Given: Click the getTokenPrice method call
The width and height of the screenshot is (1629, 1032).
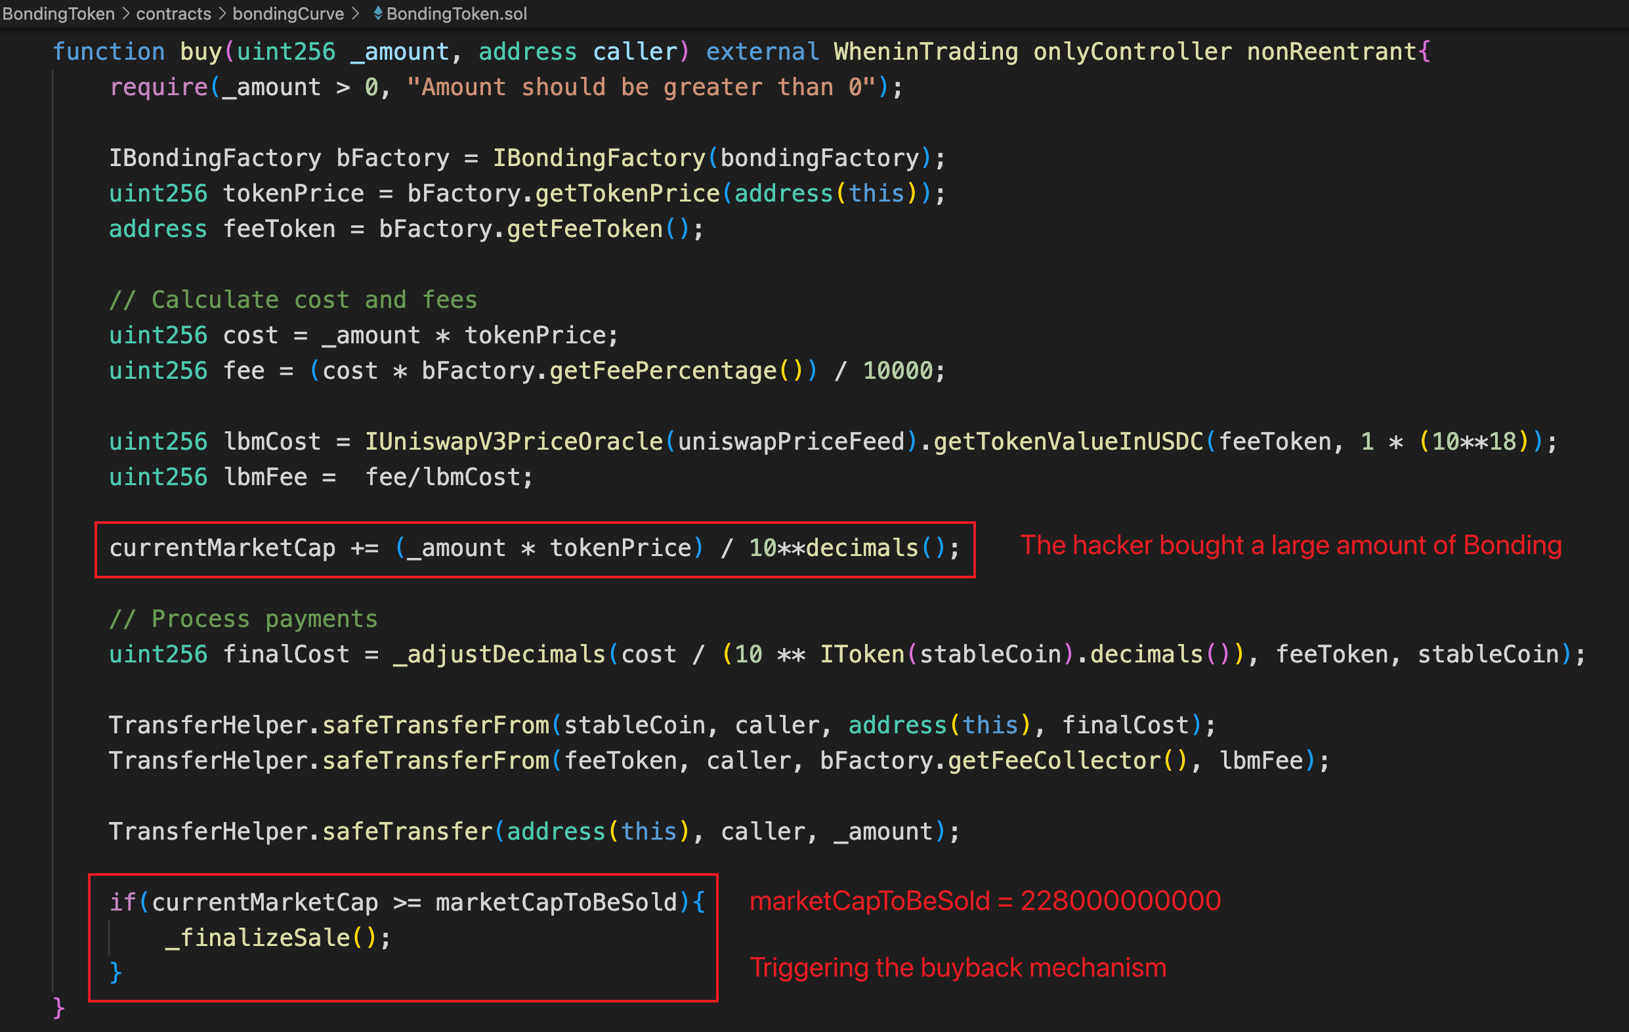Looking at the screenshot, I should pos(627,194).
